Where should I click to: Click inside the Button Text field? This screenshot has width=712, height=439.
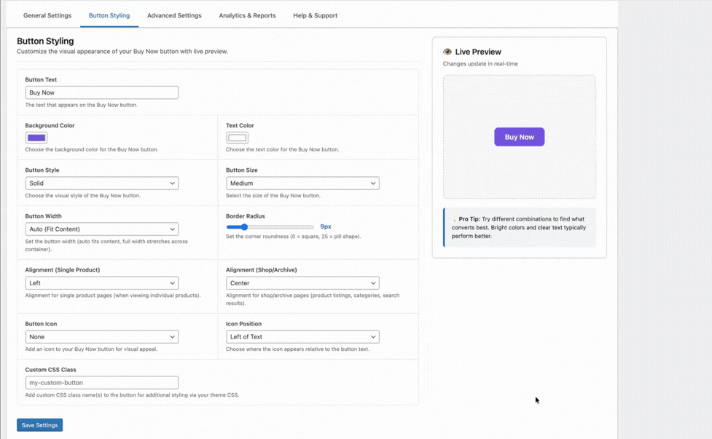tap(101, 92)
